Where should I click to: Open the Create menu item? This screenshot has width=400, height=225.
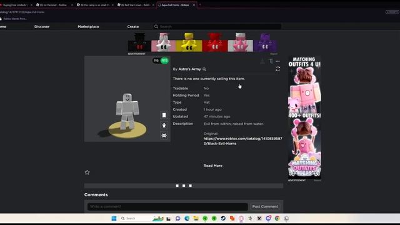133,26
